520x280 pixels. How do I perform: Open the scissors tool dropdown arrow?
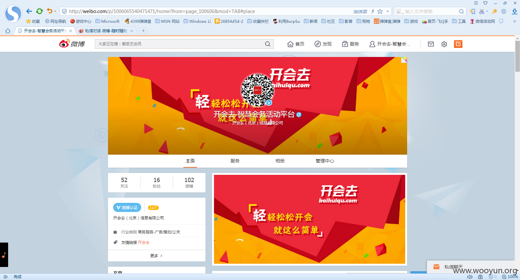(487, 11)
